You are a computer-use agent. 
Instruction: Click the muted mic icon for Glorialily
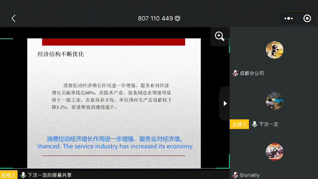(x=235, y=175)
